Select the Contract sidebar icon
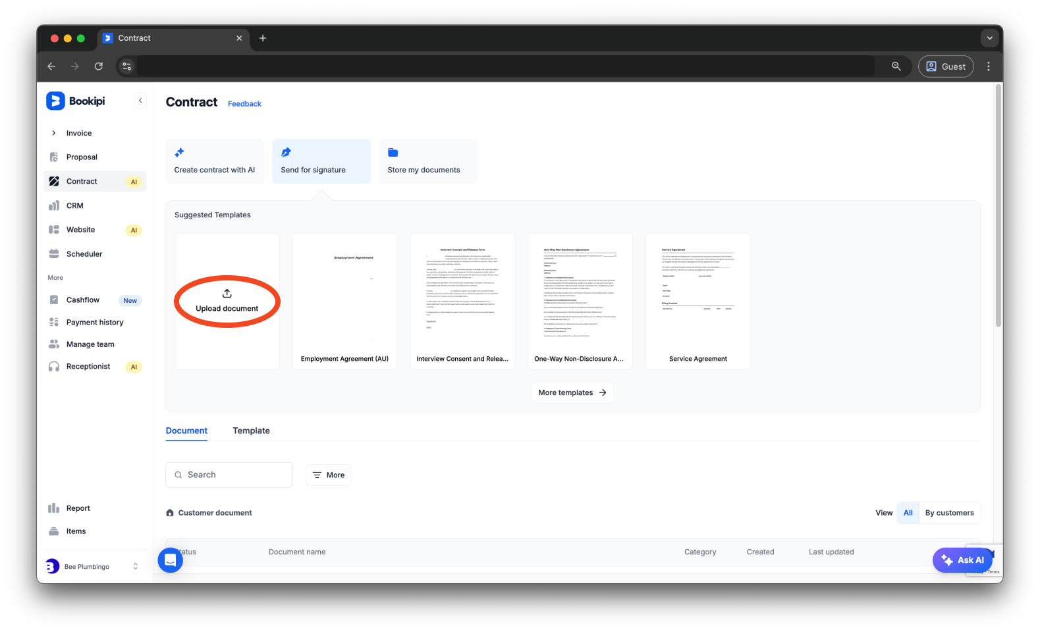 point(54,182)
